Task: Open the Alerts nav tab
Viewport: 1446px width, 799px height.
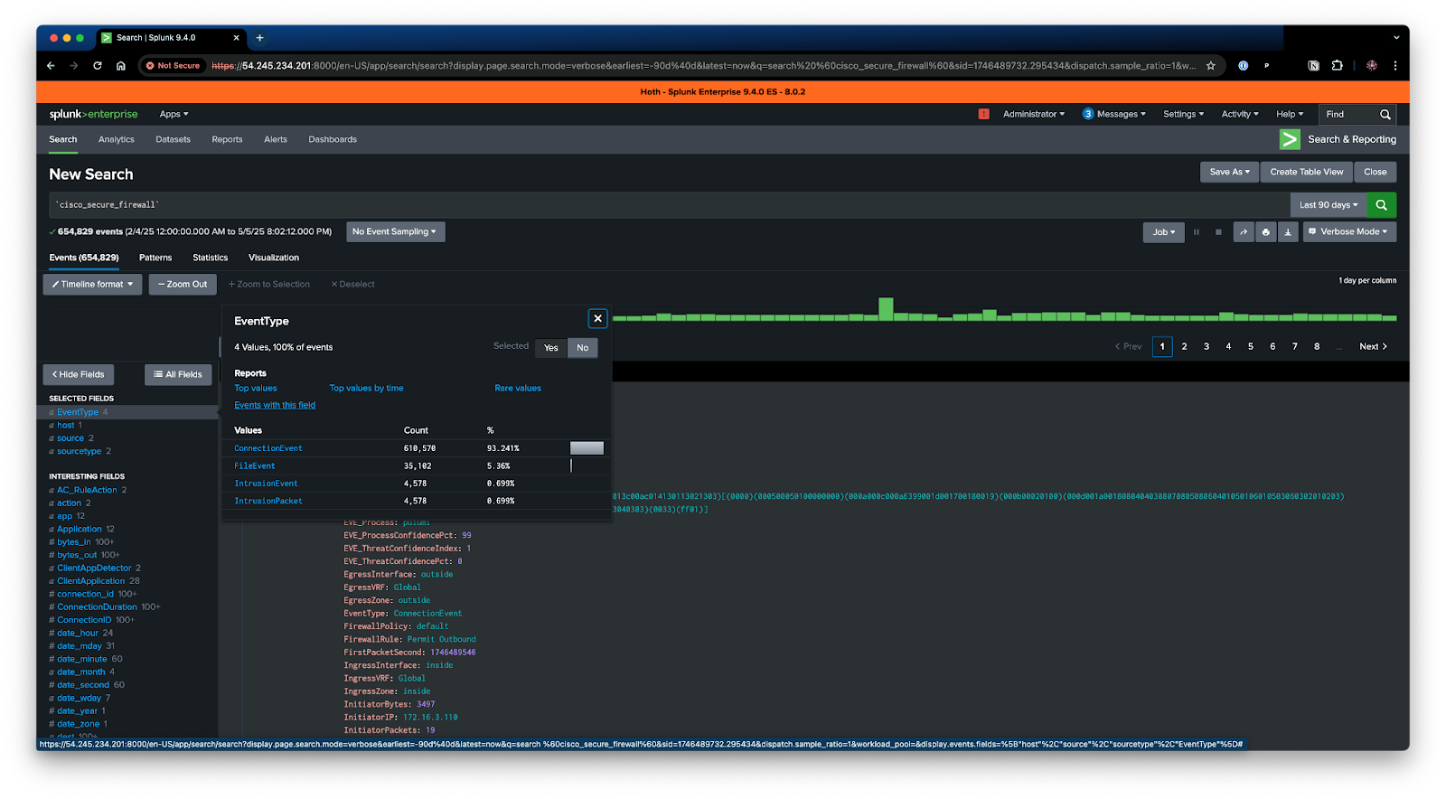Action: coord(276,139)
